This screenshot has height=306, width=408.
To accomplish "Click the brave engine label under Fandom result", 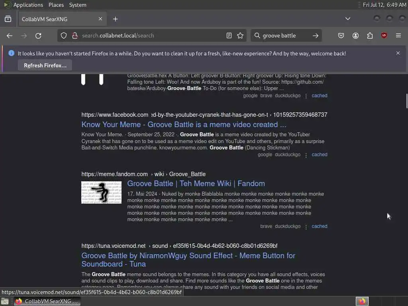I will click(266, 226).
